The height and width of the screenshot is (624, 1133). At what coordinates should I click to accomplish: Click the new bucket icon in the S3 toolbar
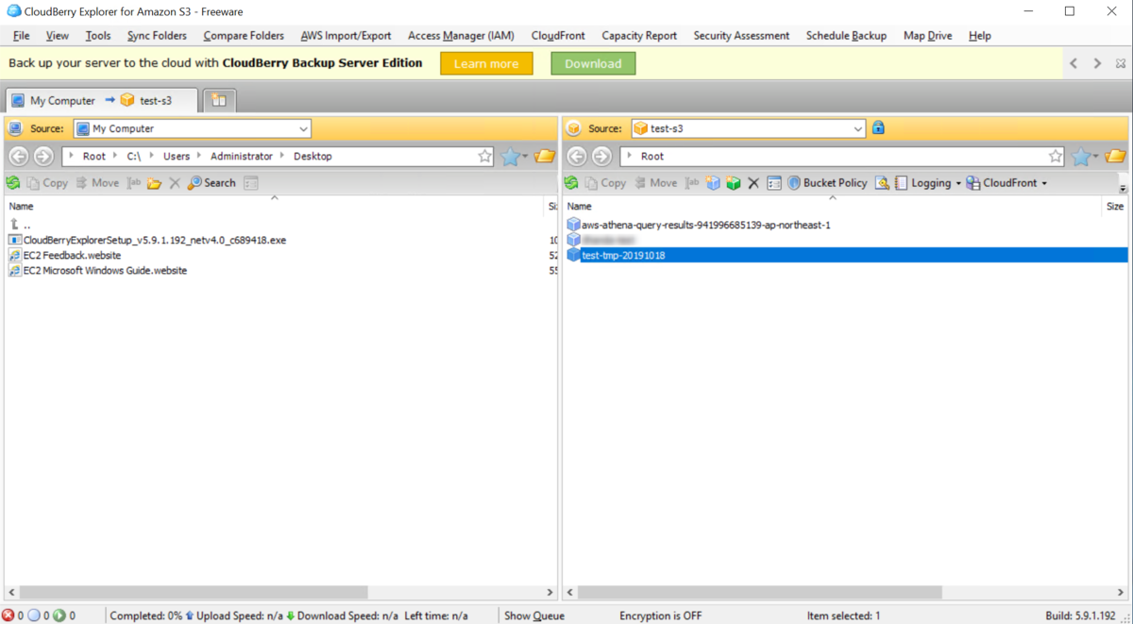tap(714, 183)
